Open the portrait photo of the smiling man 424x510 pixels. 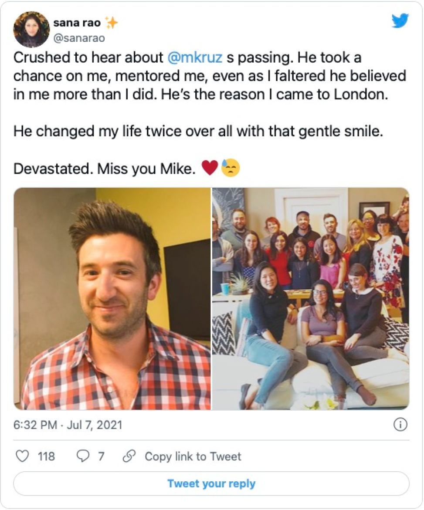[x=112, y=299]
